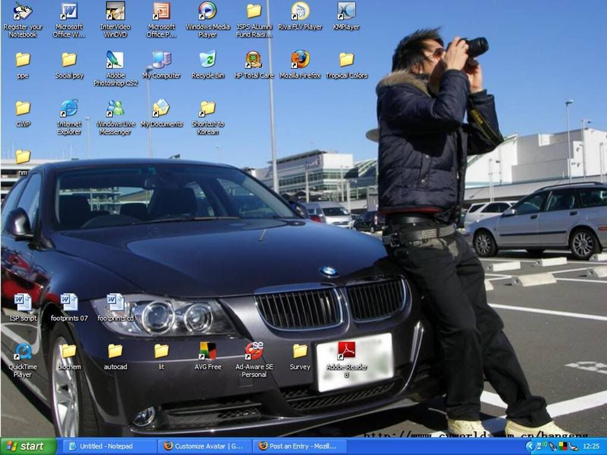Viewport: 607px width, 455px height.
Task: Switch to Untitled - Notepad in taskbar
Action: pos(109,447)
